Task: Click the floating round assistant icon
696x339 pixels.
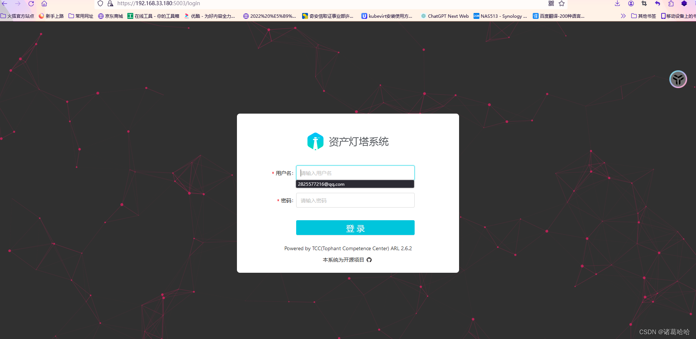Action: click(678, 79)
